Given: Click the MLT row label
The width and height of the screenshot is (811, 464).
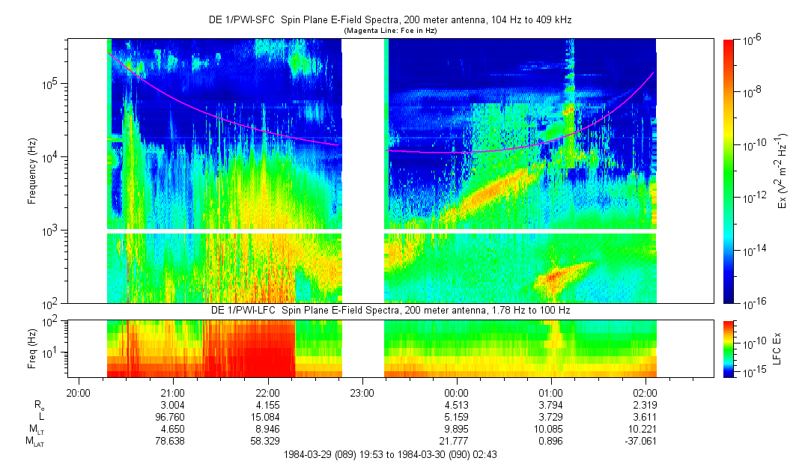Looking at the screenshot, I should 33,430.
